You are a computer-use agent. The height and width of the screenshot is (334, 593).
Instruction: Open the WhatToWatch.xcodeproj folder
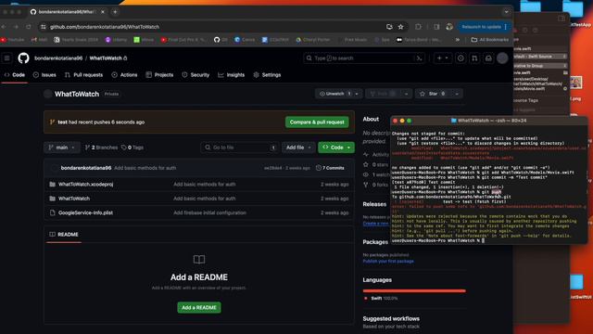pos(85,184)
